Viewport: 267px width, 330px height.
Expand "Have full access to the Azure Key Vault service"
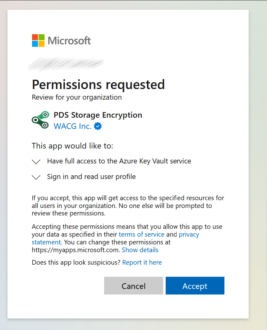(x=119, y=161)
